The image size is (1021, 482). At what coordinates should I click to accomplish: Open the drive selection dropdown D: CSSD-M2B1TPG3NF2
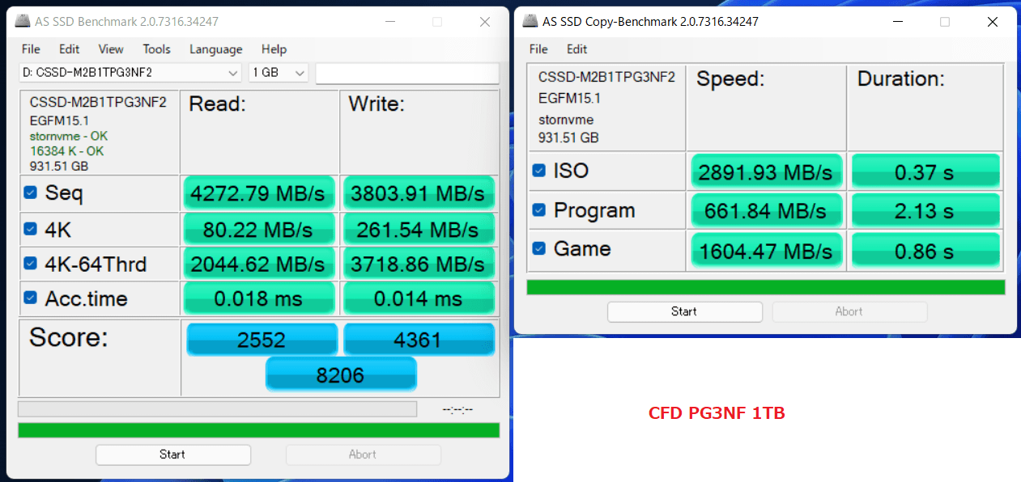(x=130, y=73)
